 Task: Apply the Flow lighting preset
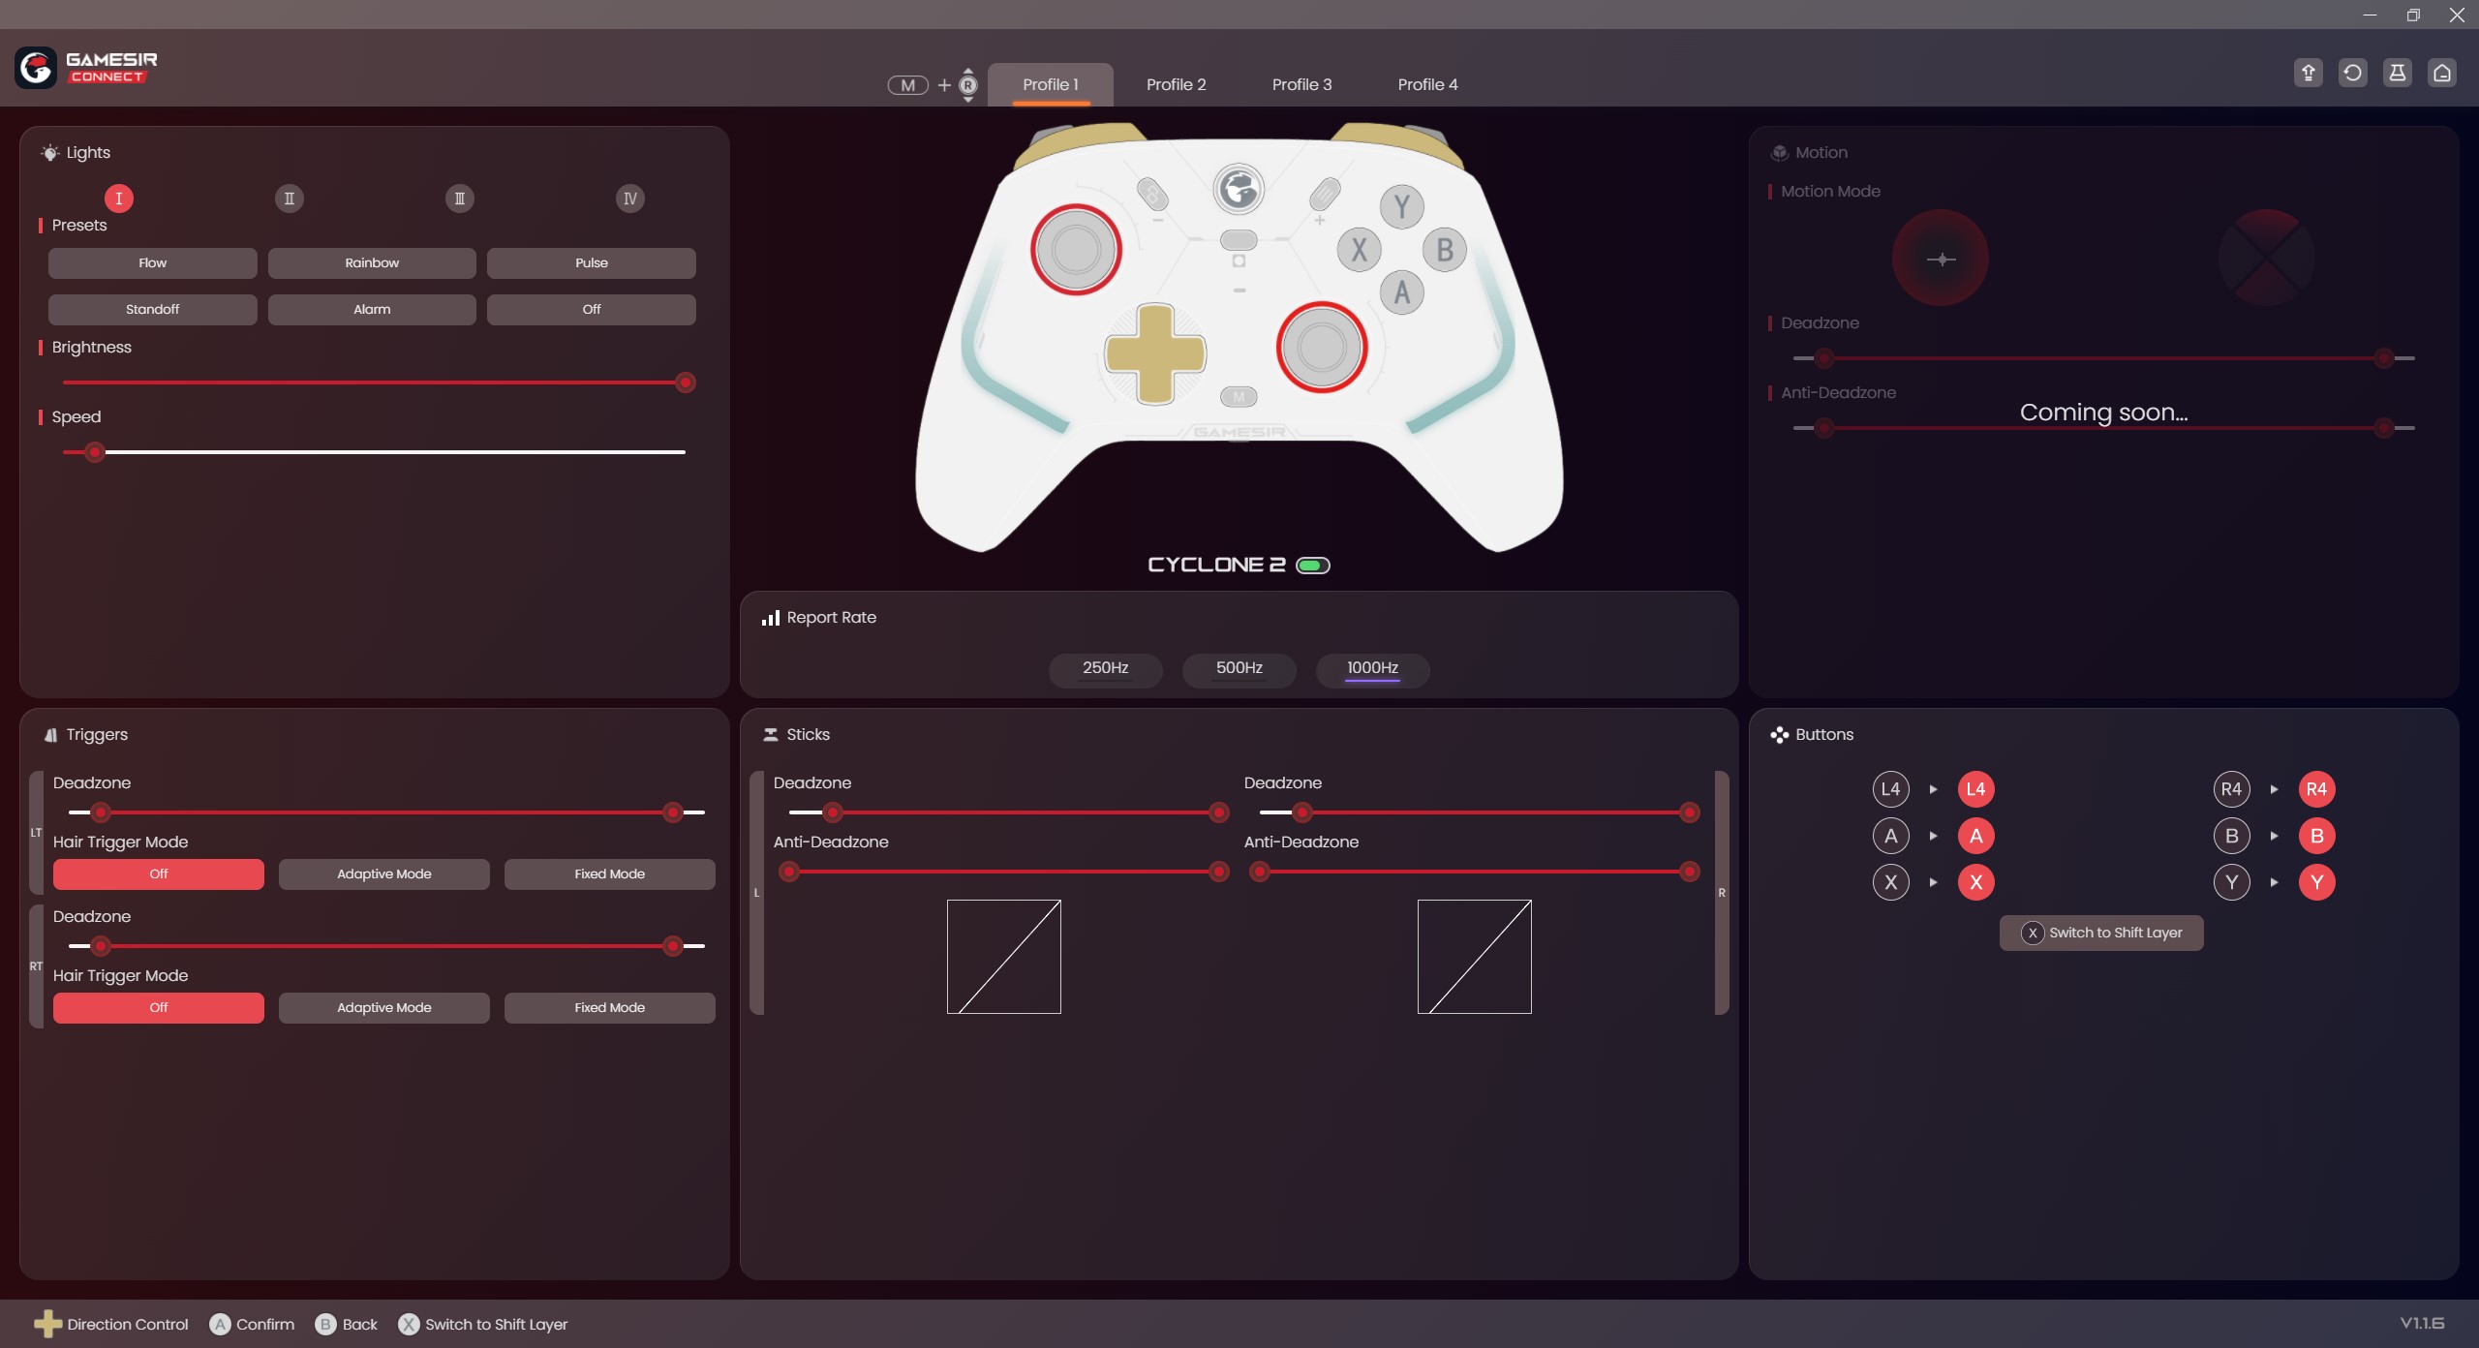point(153,263)
